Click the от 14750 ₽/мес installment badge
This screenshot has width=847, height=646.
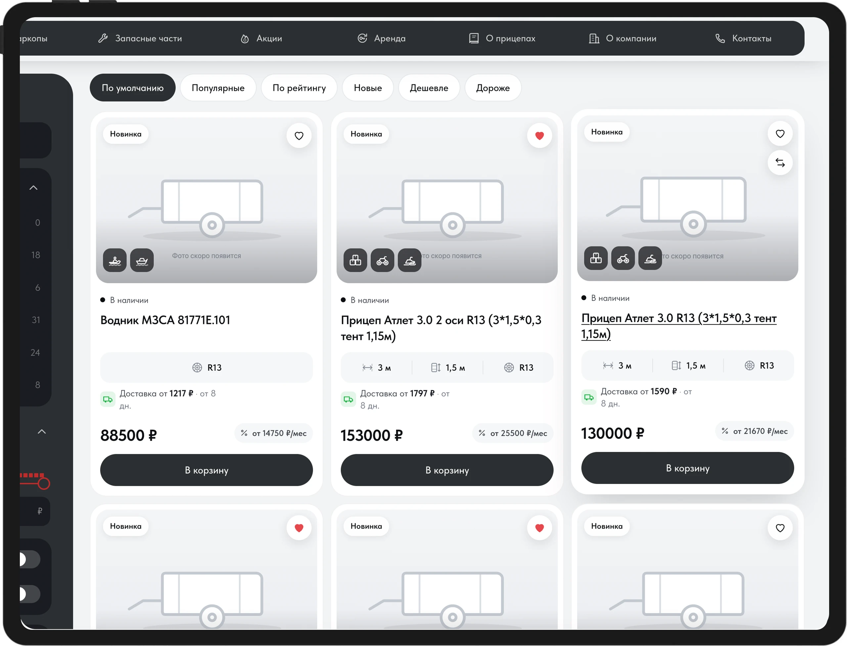[274, 433]
